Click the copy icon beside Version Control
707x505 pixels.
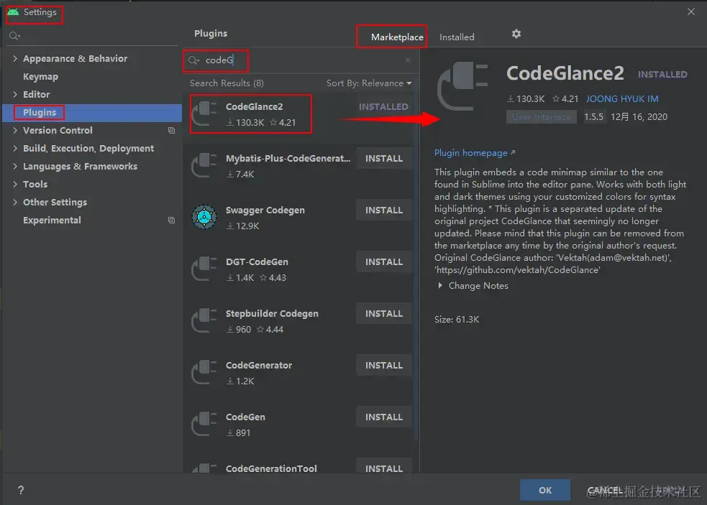click(x=171, y=130)
